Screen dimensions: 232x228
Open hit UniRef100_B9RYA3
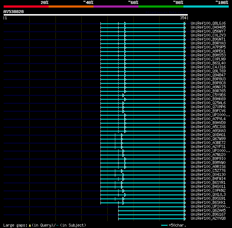[208, 43]
